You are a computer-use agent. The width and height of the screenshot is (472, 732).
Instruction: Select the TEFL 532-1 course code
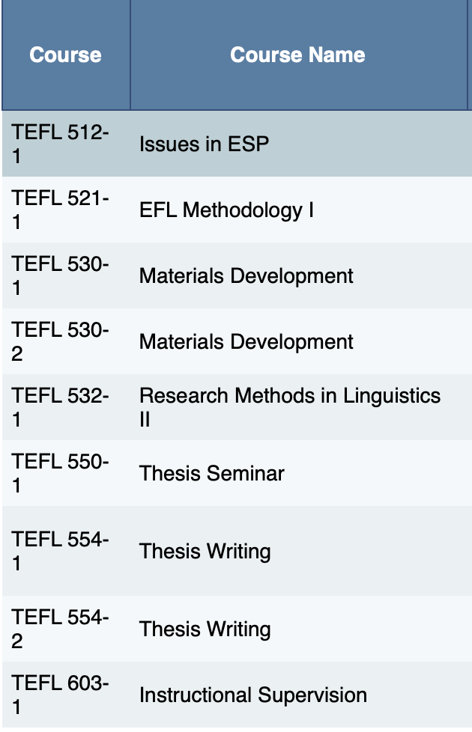61,407
